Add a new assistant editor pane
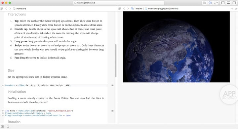The width and height of the screenshot is (238, 129). click(232, 9)
